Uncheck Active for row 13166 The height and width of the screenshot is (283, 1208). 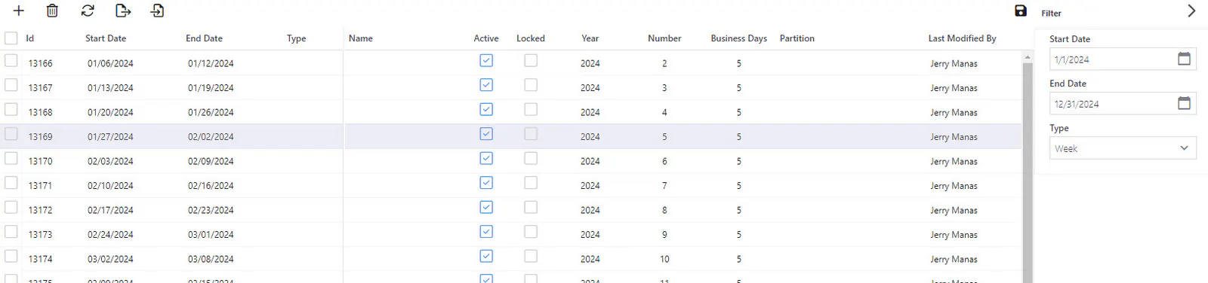tap(486, 60)
